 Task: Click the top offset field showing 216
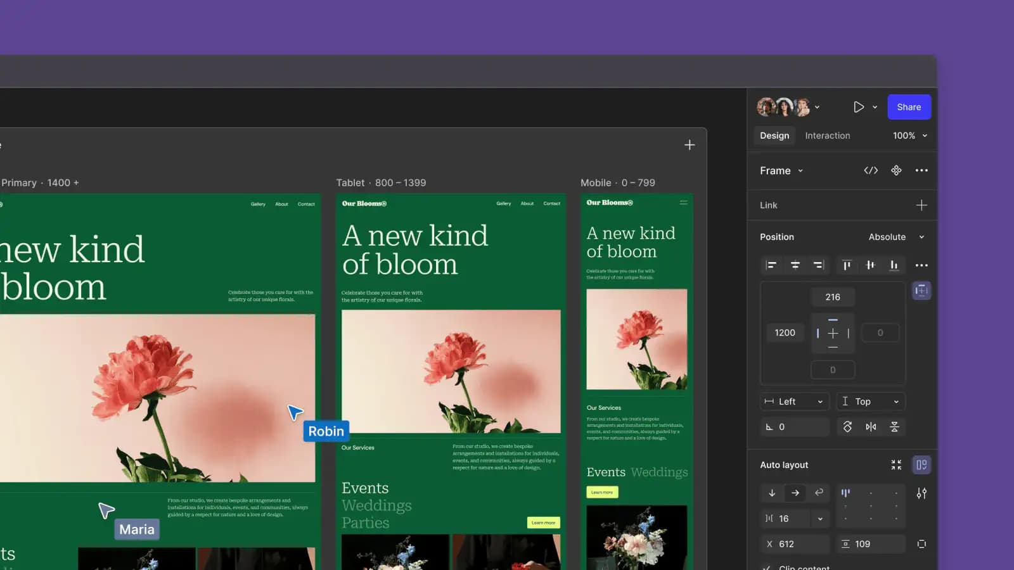833,297
